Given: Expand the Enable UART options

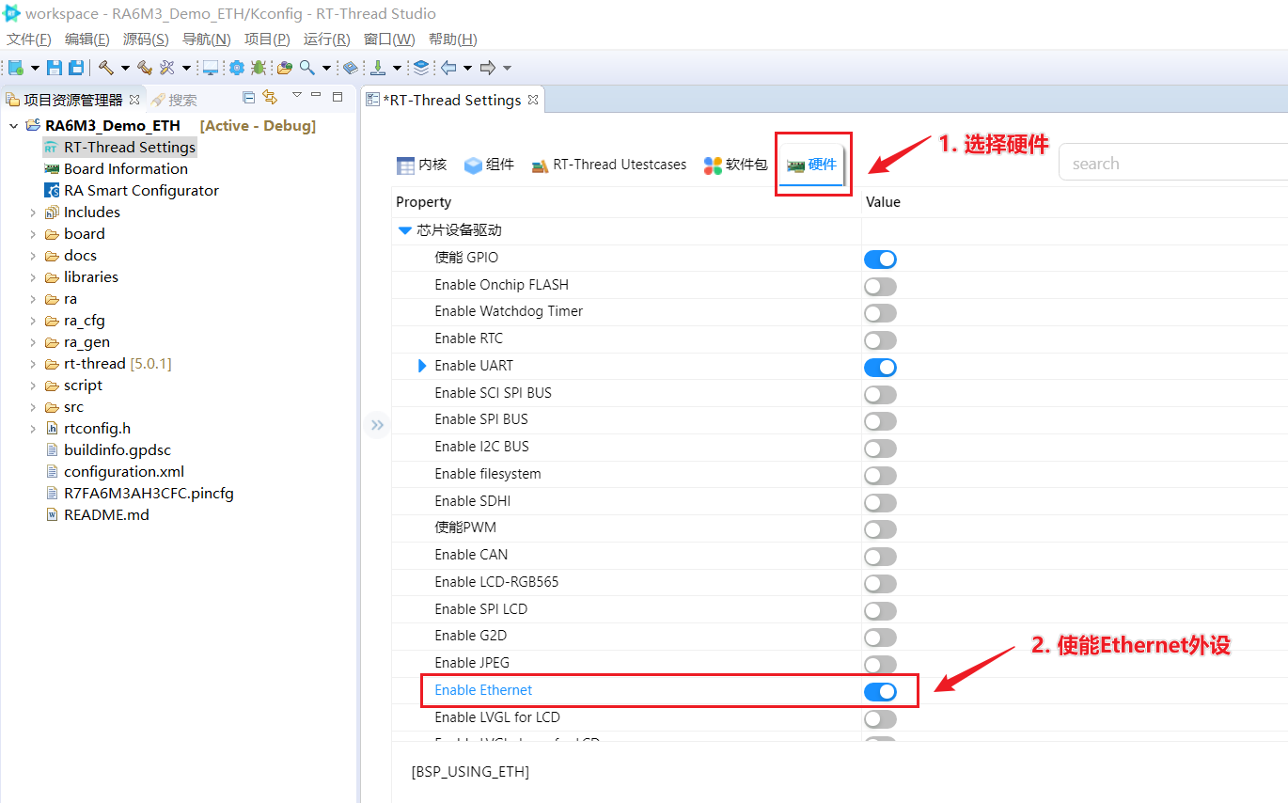Looking at the screenshot, I should point(422,366).
